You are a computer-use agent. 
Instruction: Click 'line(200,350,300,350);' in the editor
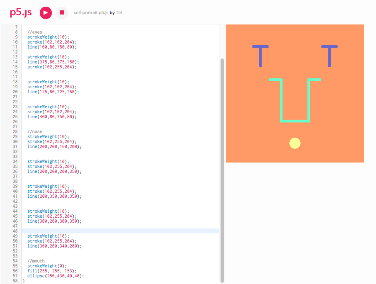(54, 196)
